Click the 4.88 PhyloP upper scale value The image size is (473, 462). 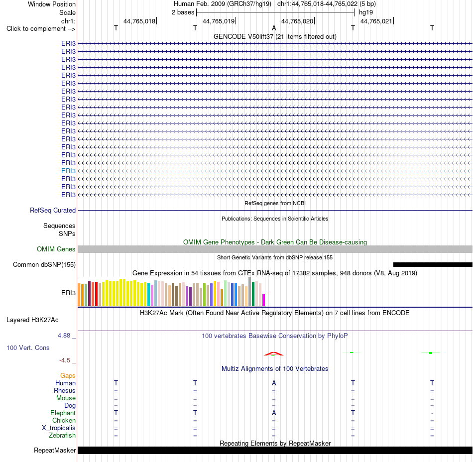64,336
